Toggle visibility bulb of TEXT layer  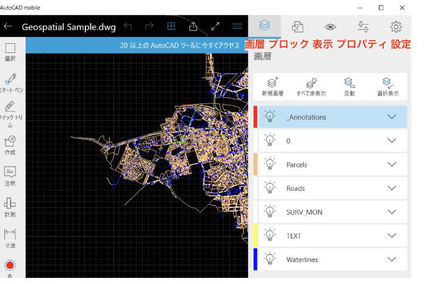[x=270, y=235]
